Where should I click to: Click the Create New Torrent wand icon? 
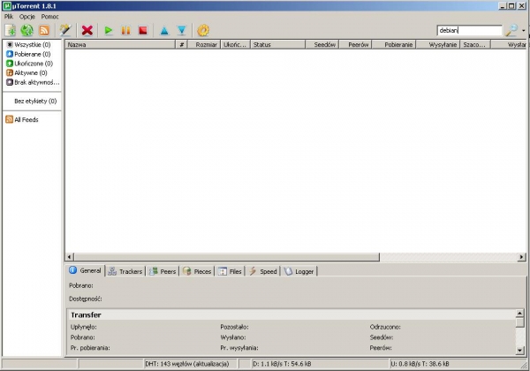coord(64,30)
